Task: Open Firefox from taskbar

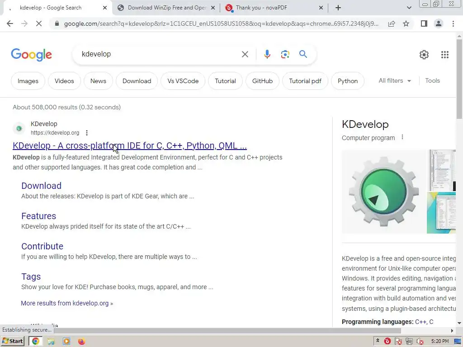Action: point(81,342)
